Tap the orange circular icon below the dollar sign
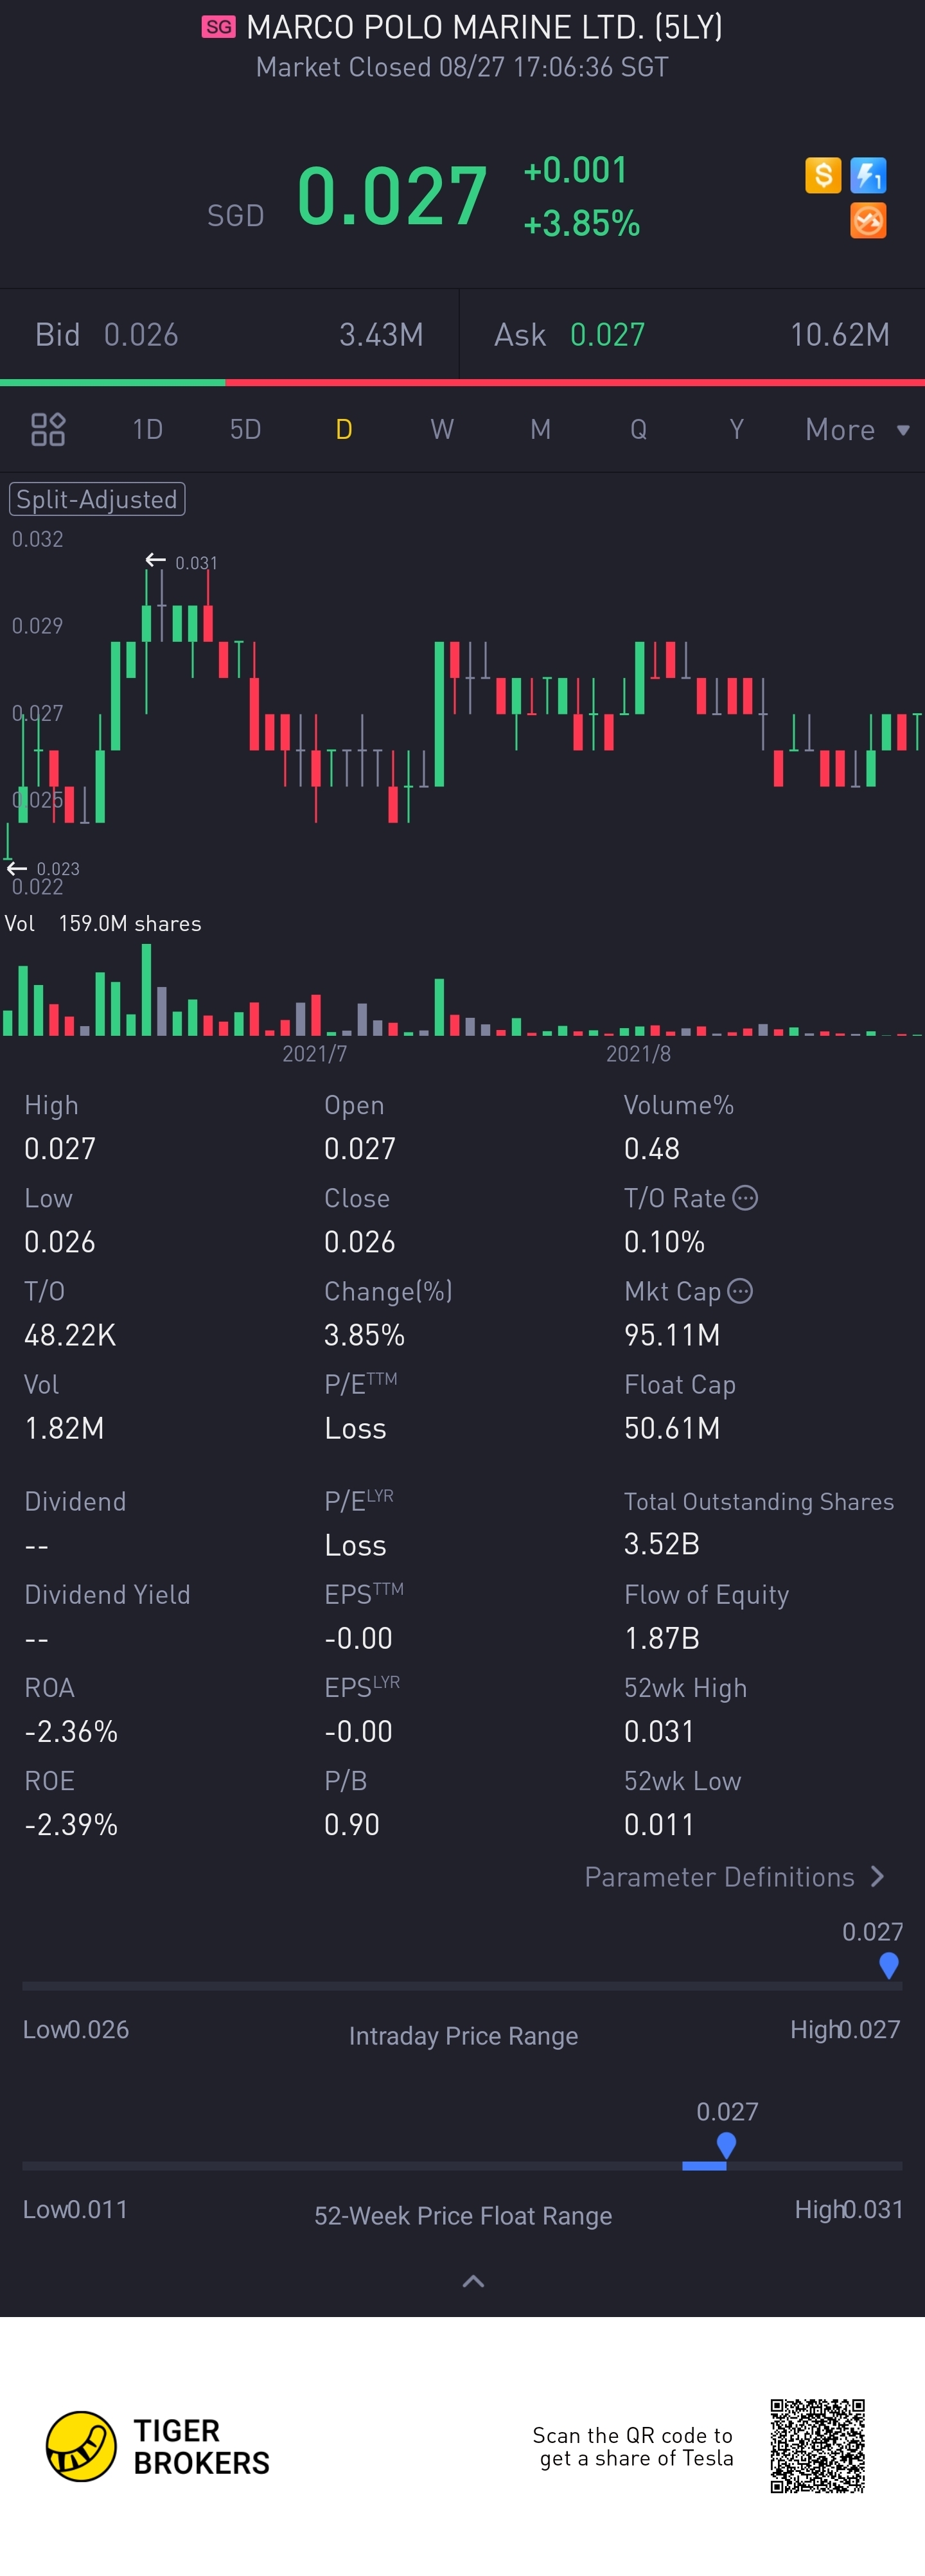925x2576 pixels. point(868,221)
